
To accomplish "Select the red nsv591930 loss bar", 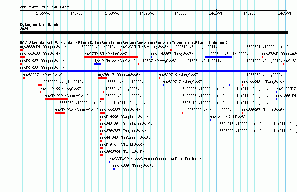I will (x=60, y=113).
